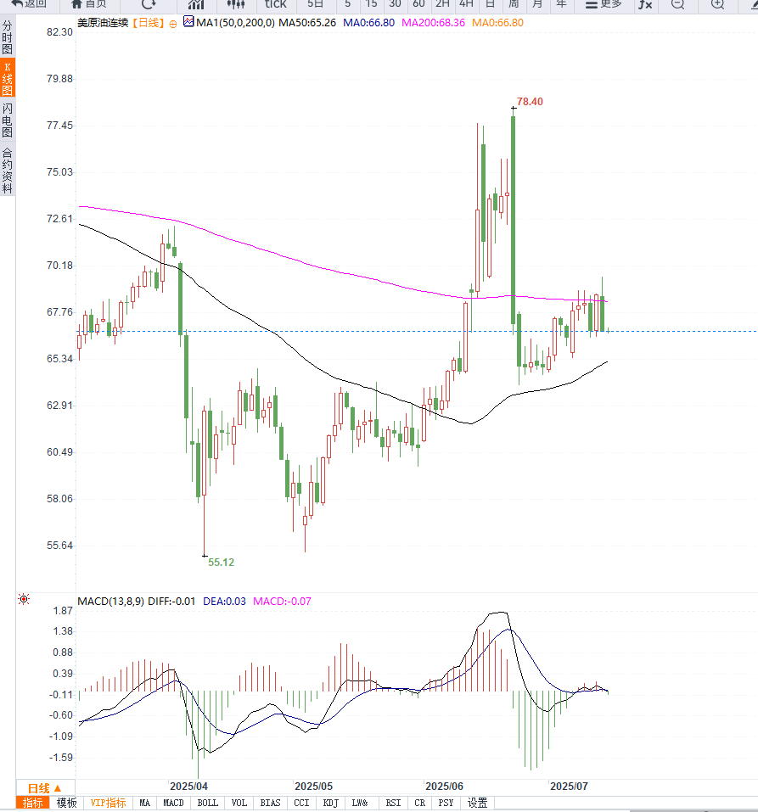
Task: Click the MA1 indicator chart icon
Action: click(188, 23)
